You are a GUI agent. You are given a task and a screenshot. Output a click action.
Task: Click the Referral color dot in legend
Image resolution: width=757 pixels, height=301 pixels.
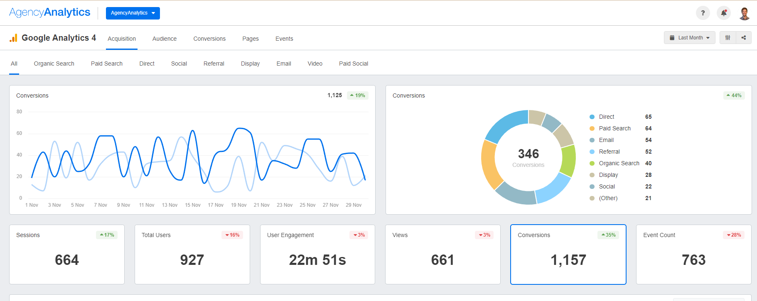coord(592,152)
